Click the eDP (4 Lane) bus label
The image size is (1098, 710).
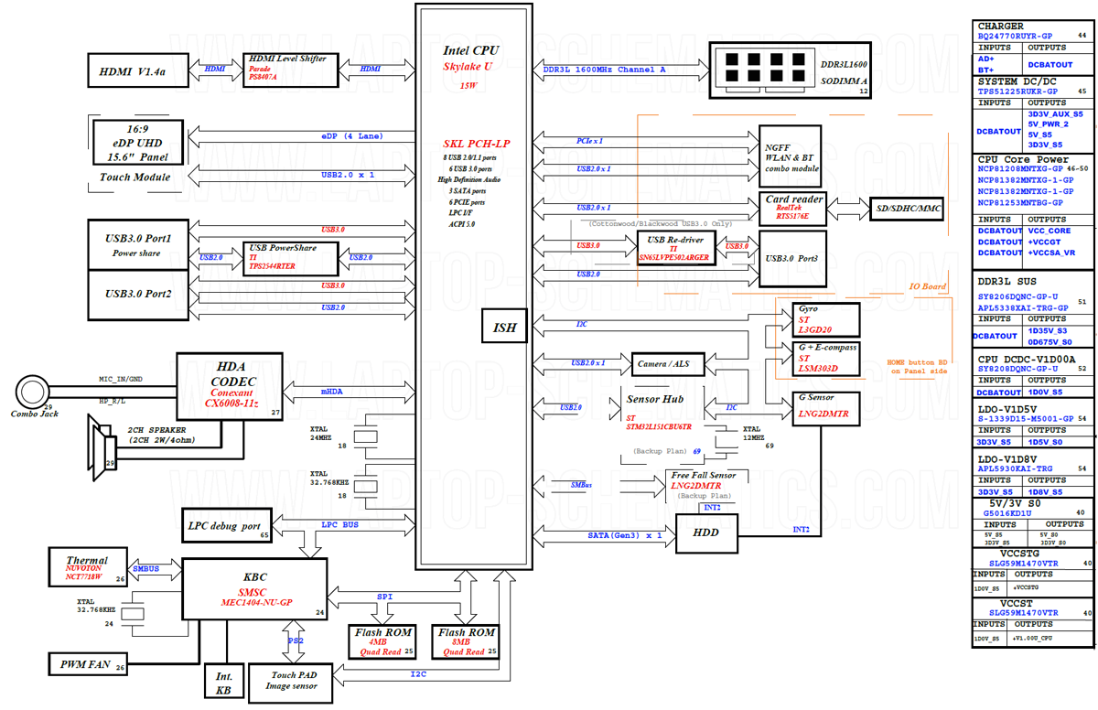352,136
